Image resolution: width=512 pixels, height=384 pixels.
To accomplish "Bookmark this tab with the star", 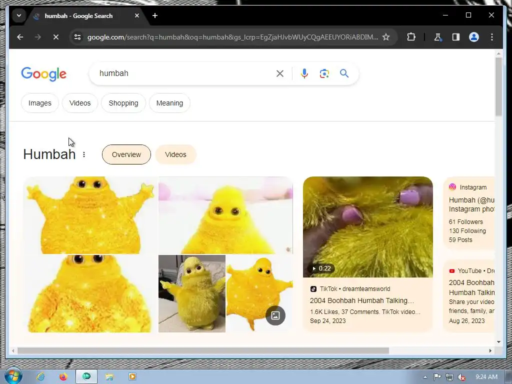I will click(x=386, y=37).
